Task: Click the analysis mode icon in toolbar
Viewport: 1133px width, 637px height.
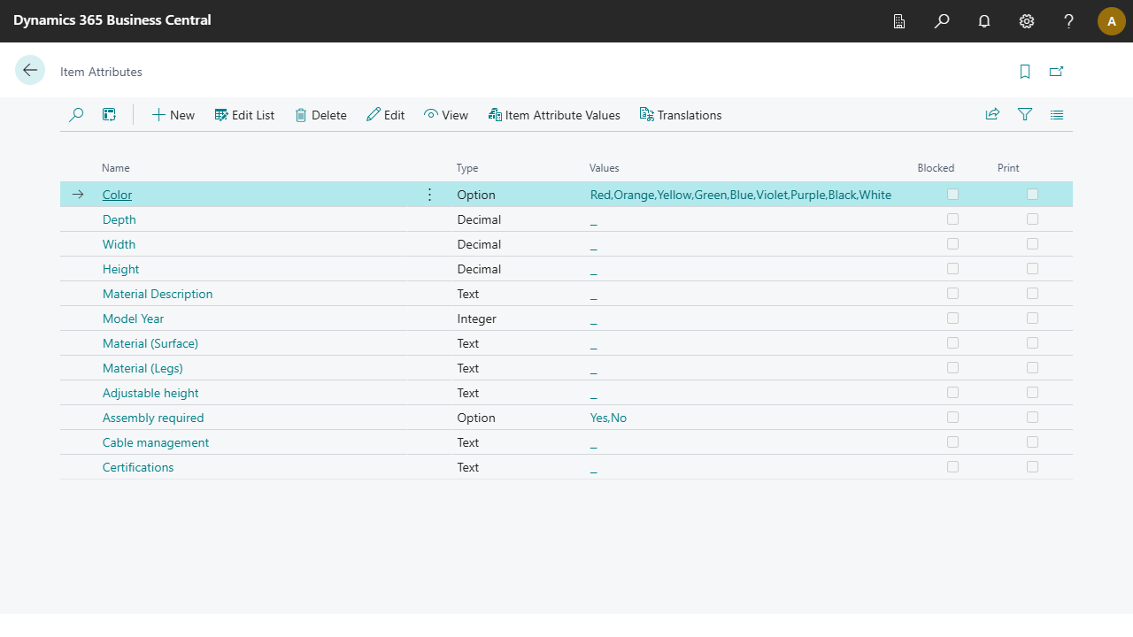Action: tap(109, 115)
